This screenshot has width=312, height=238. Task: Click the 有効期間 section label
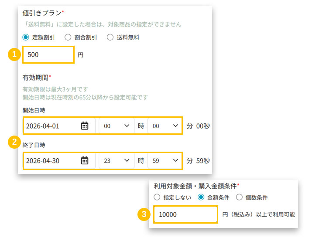coord(36,77)
